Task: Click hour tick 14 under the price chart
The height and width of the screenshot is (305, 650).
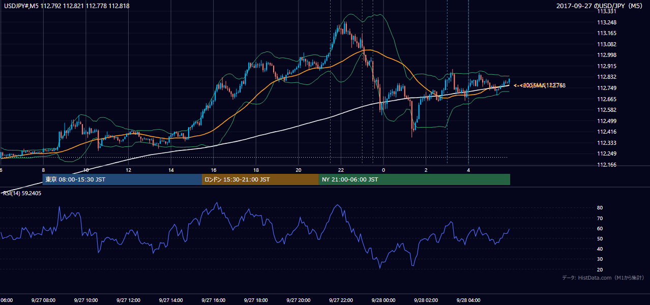Action: [171, 170]
